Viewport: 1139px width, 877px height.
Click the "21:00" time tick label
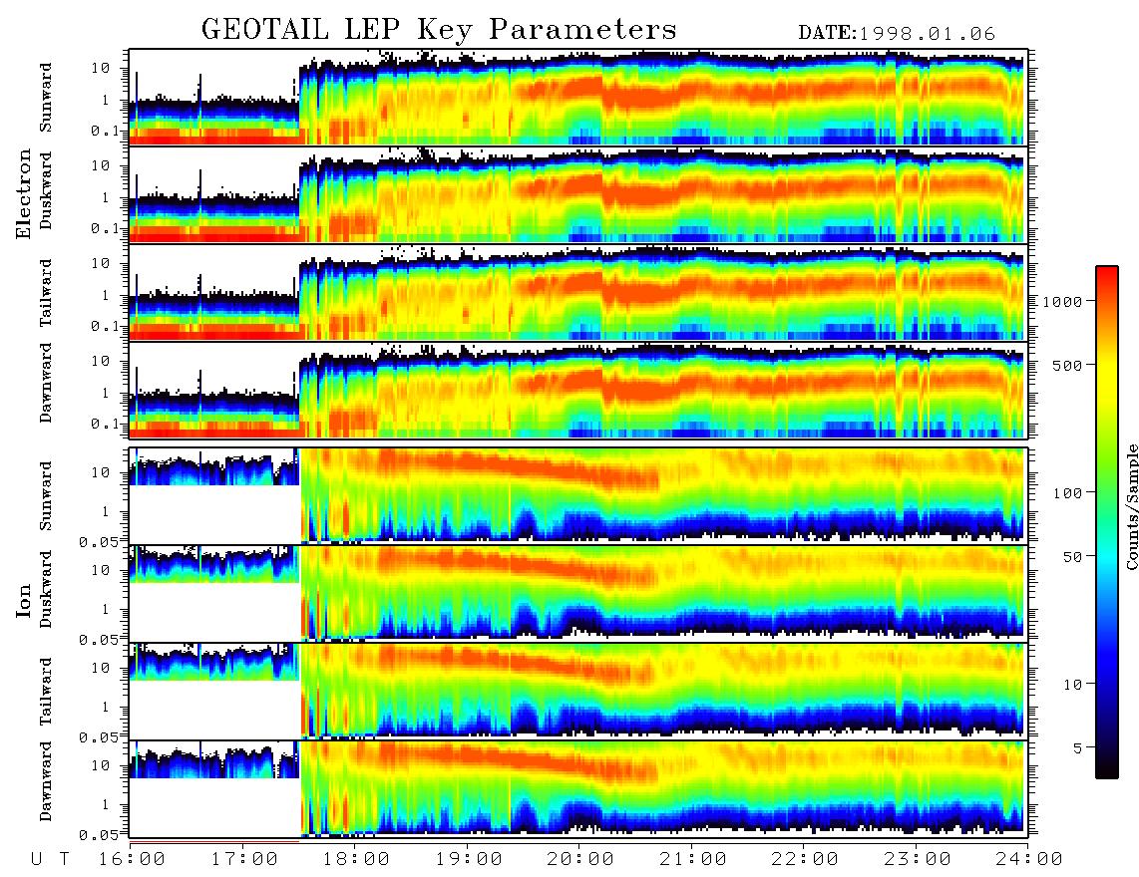tap(692, 860)
